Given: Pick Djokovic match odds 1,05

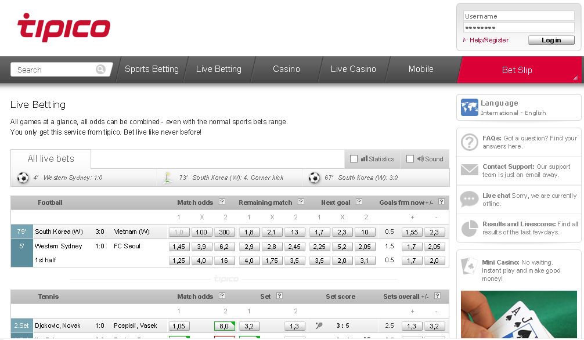Looking at the screenshot, I should point(179,326).
